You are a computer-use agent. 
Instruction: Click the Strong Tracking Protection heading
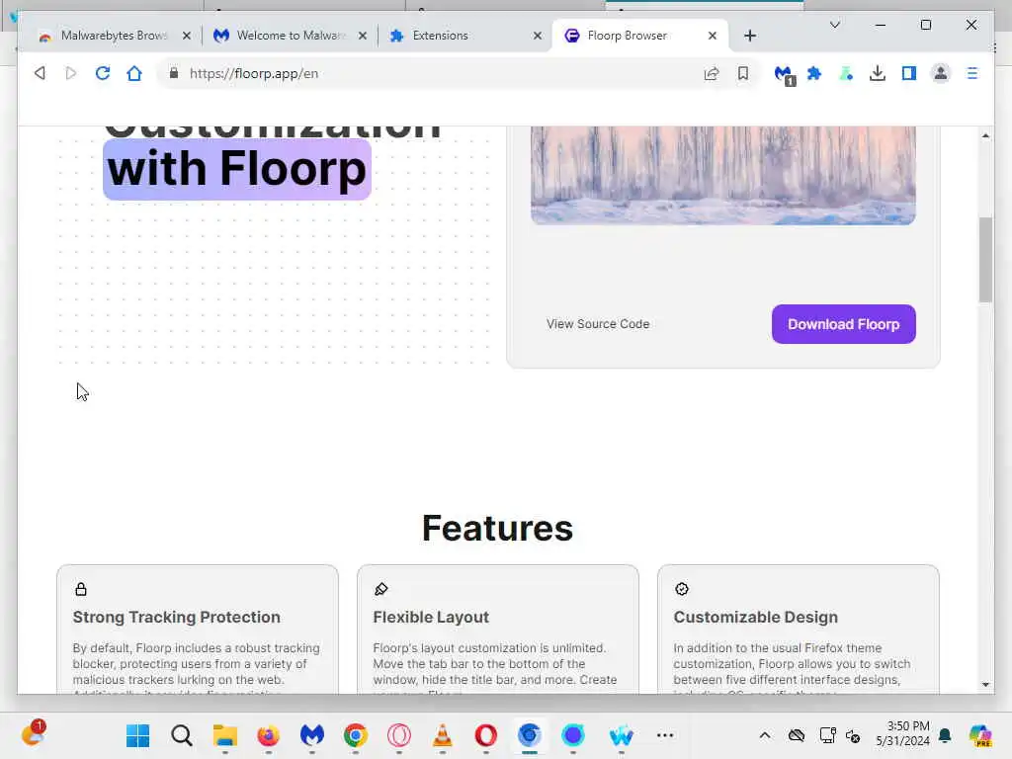click(x=176, y=617)
